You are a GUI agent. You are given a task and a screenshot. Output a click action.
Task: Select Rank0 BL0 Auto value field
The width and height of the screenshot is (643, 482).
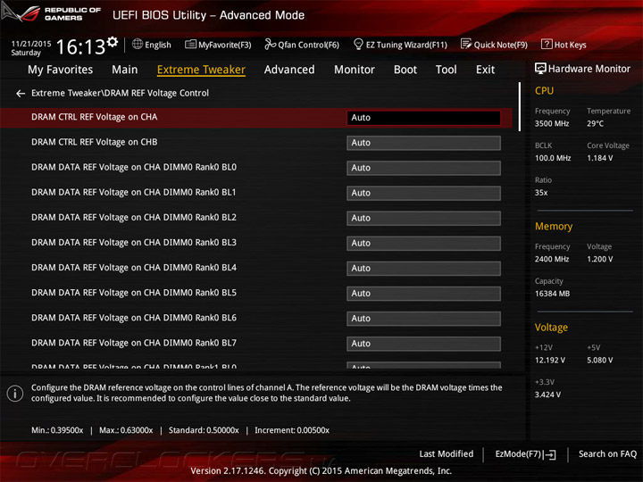[x=423, y=168]
